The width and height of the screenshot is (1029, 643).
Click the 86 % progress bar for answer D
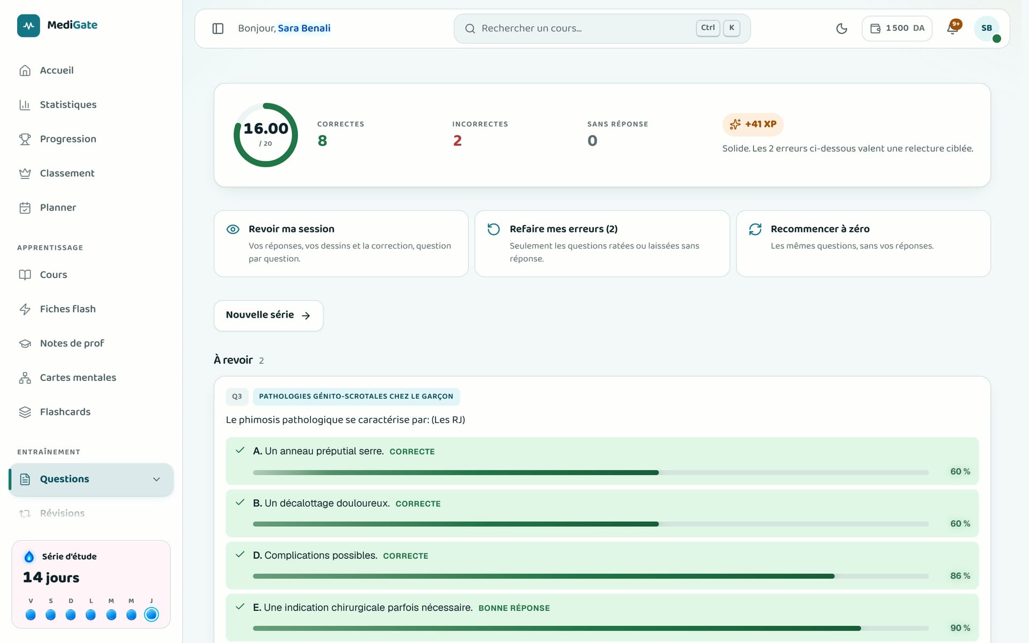pyautogui.click(x=590, y=576)
